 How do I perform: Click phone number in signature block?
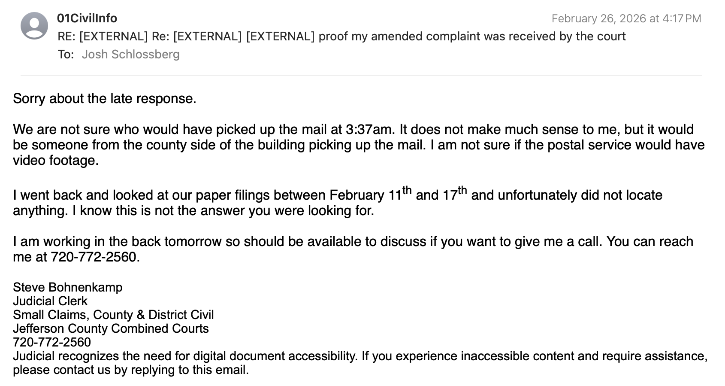pyautogui.click(x=52, y=342)
